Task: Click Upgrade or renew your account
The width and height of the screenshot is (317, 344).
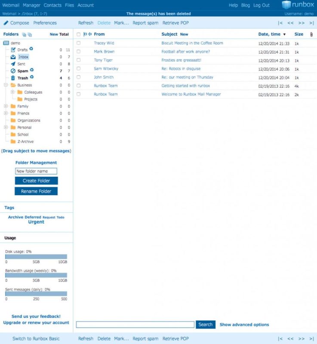Action: 36,322
